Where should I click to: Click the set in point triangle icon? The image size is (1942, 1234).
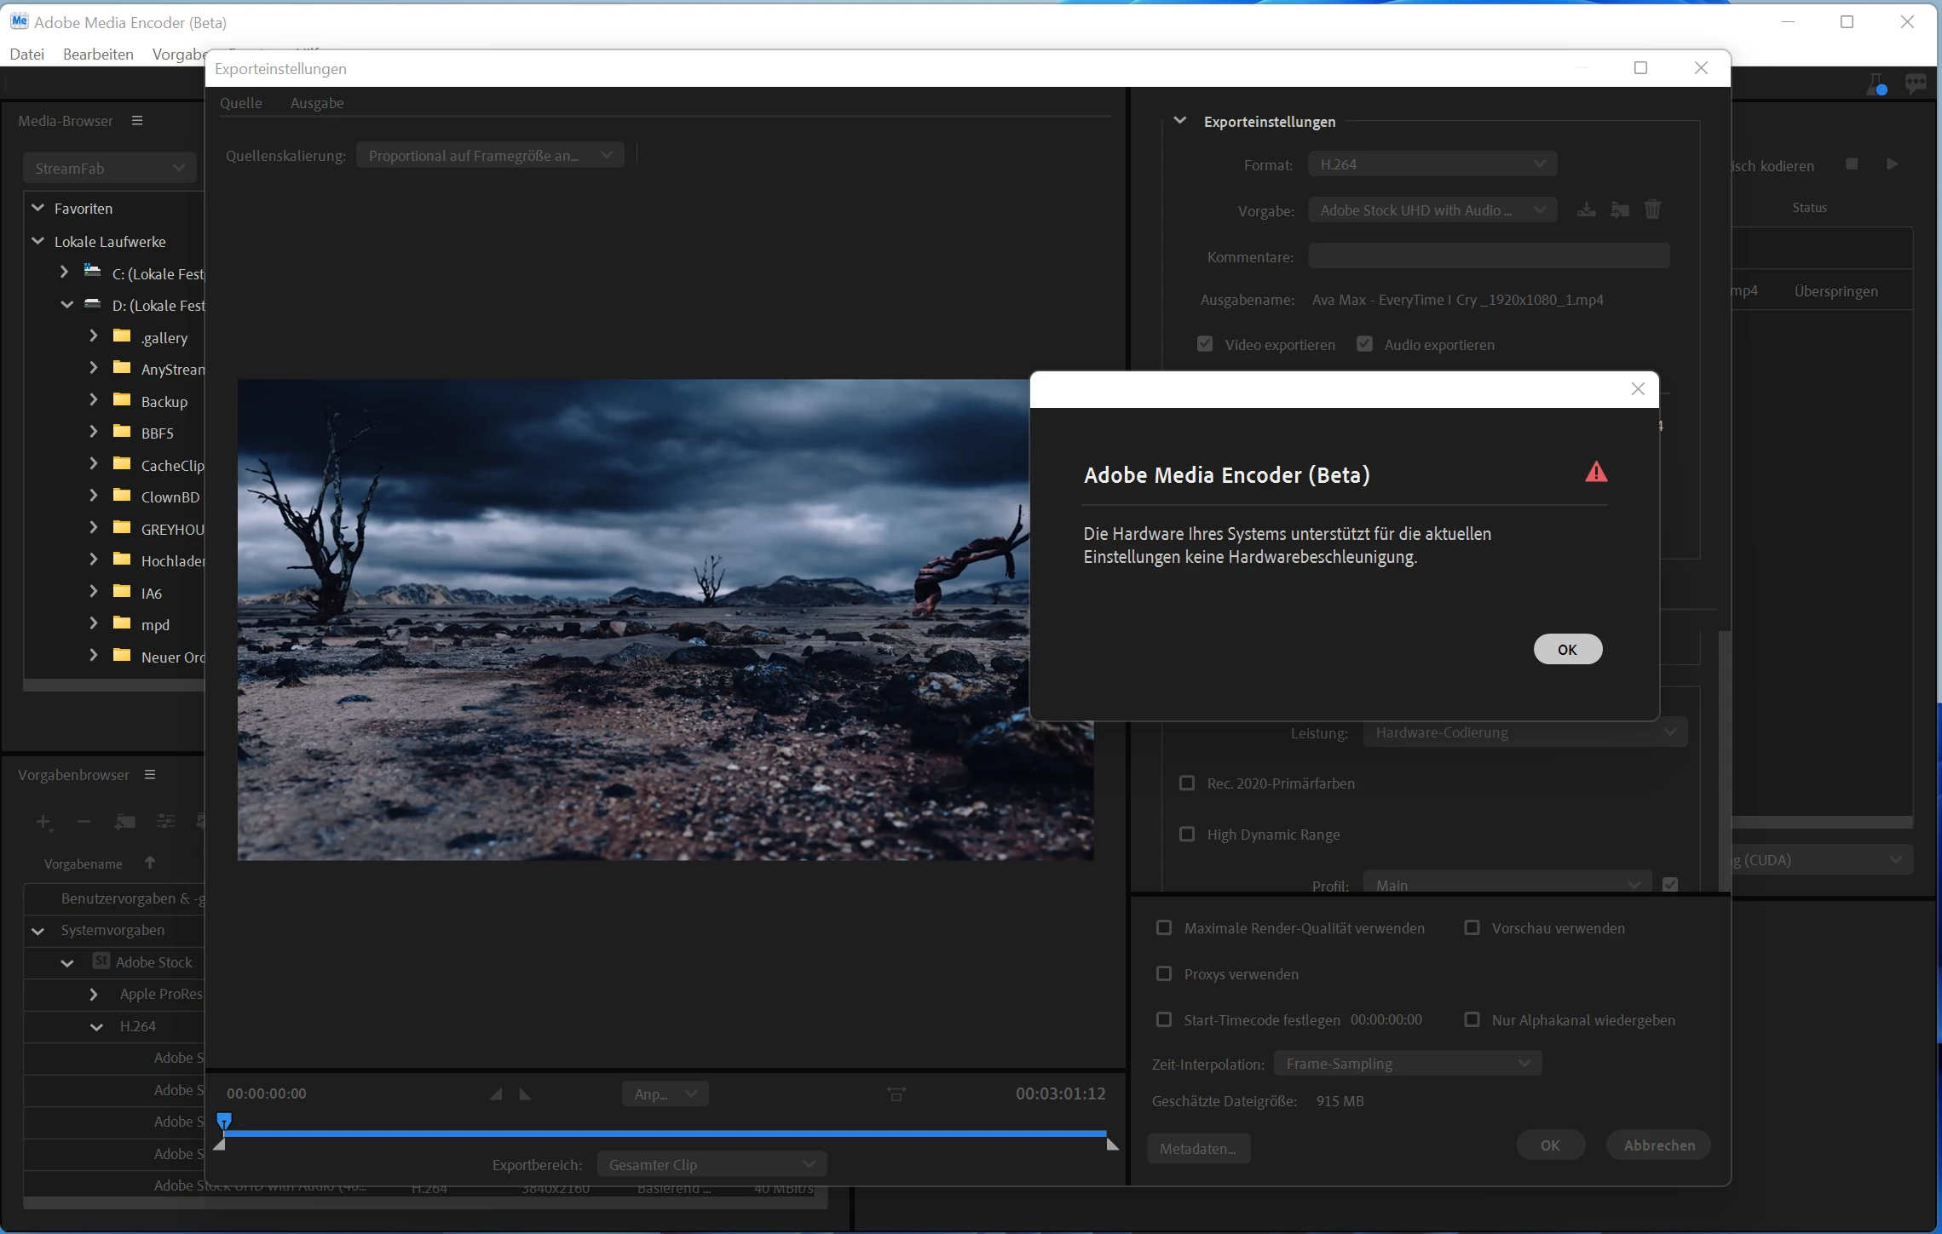tap(496, 1094)
